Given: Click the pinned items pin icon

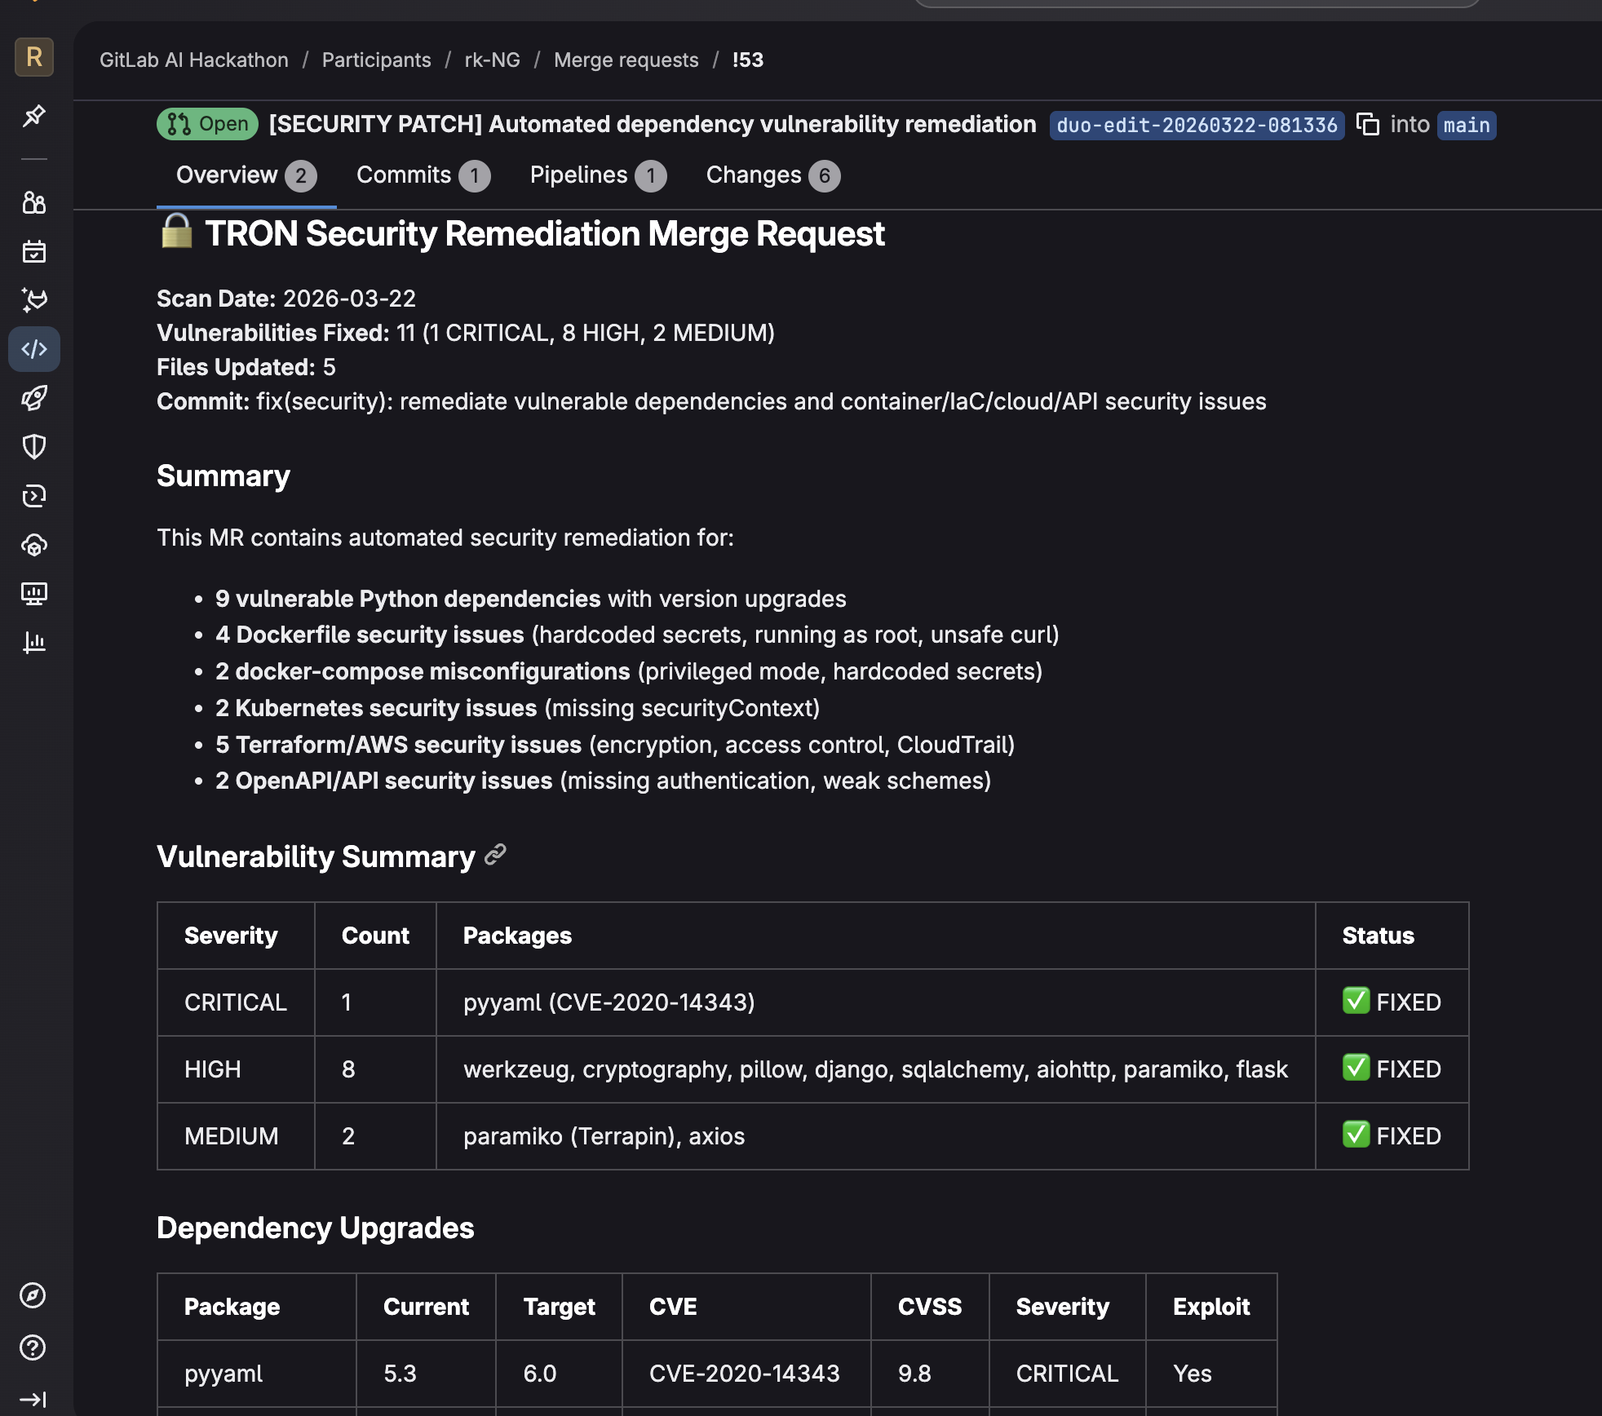Looking at the screenshot, I should pyautogui.click(x=34, y=116).
